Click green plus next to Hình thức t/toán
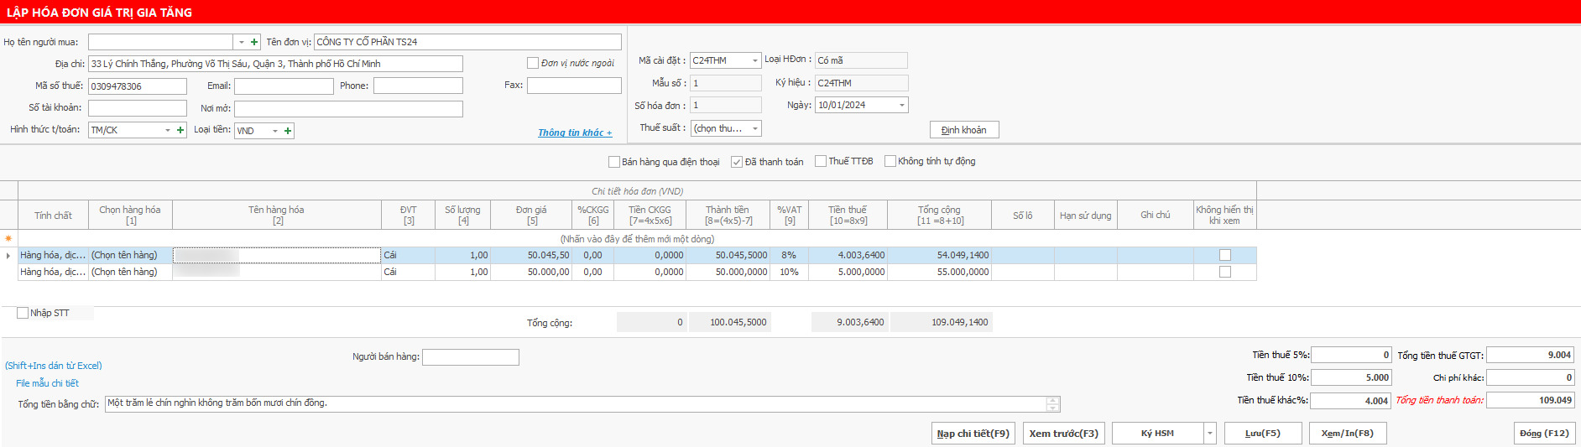Screen dimensions: 1581x447 180,131
